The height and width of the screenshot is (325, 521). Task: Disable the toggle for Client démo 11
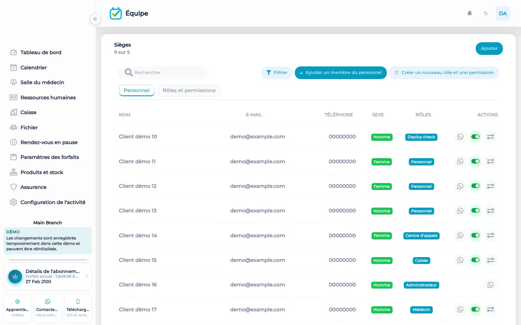click(x=475, y=161)
